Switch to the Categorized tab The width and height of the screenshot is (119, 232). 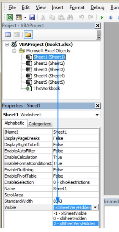point(40,124)
